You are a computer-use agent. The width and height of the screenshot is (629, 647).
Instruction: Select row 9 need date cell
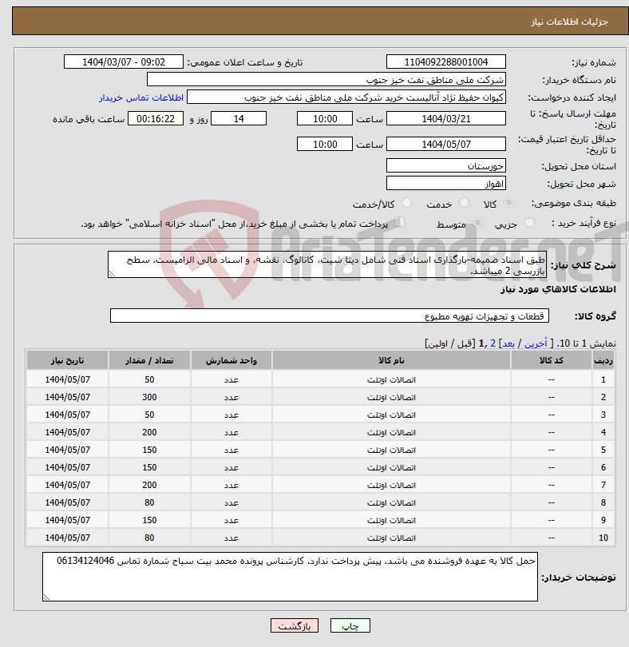[x=68, y=520]
